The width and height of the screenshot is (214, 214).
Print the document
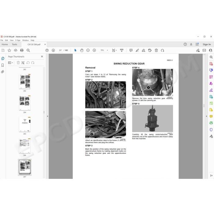click(22, 50)
